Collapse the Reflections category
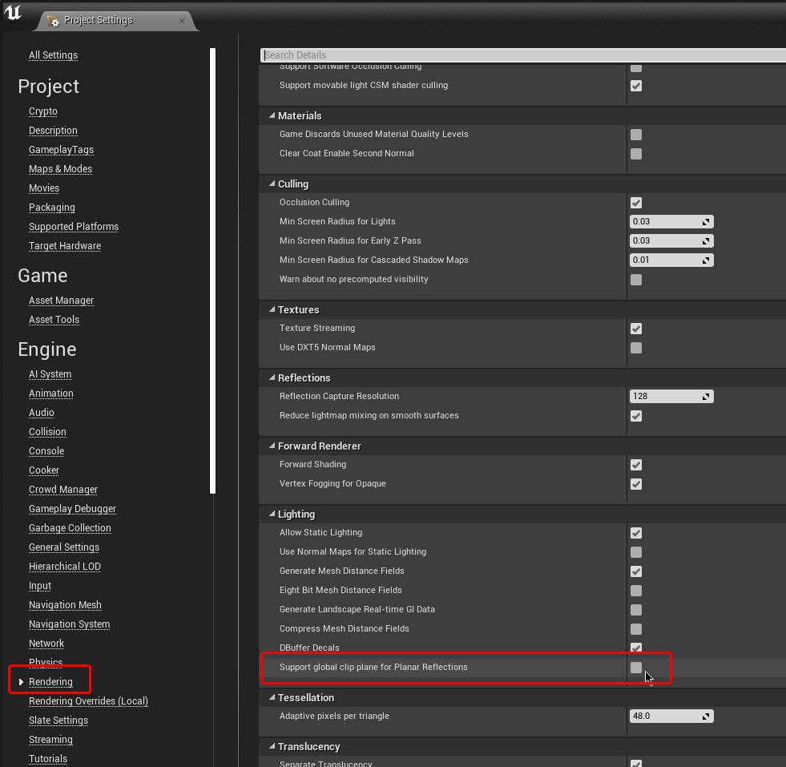 pos(272,378)
